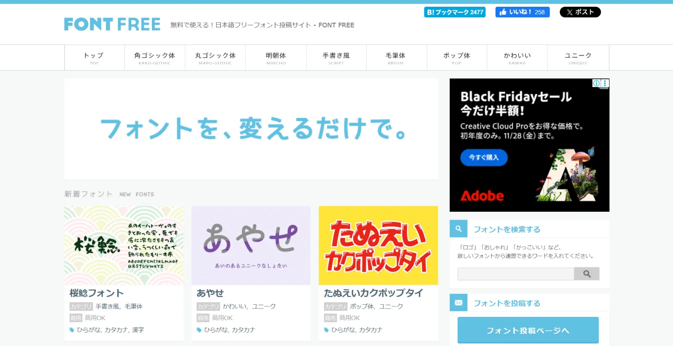
Task: Focus the font search text field
Action: pyautogui.click(x=516, y=274)
